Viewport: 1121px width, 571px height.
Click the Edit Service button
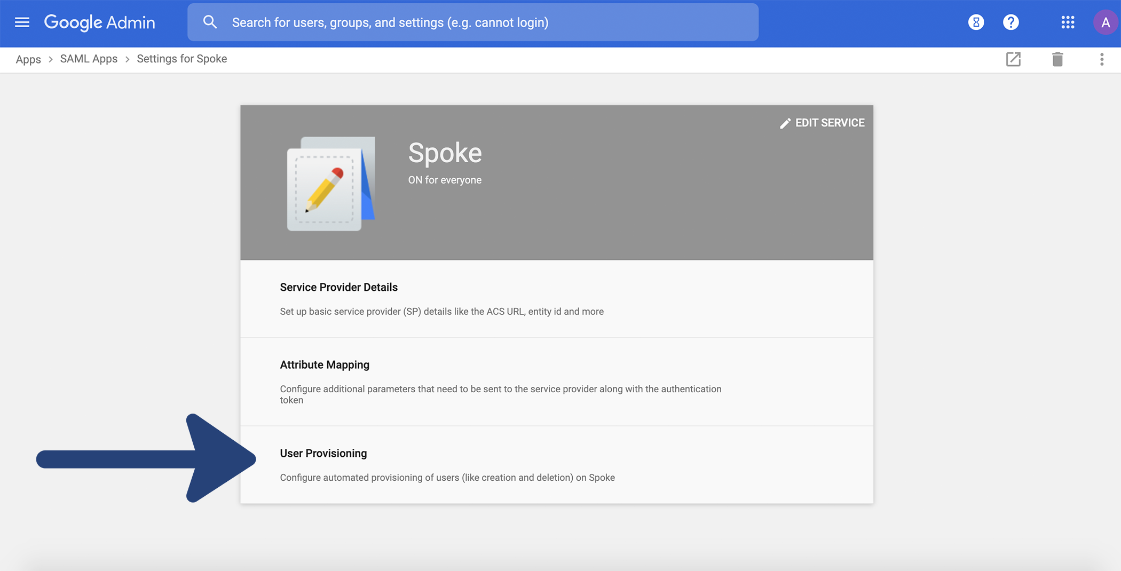click(822, 123)
